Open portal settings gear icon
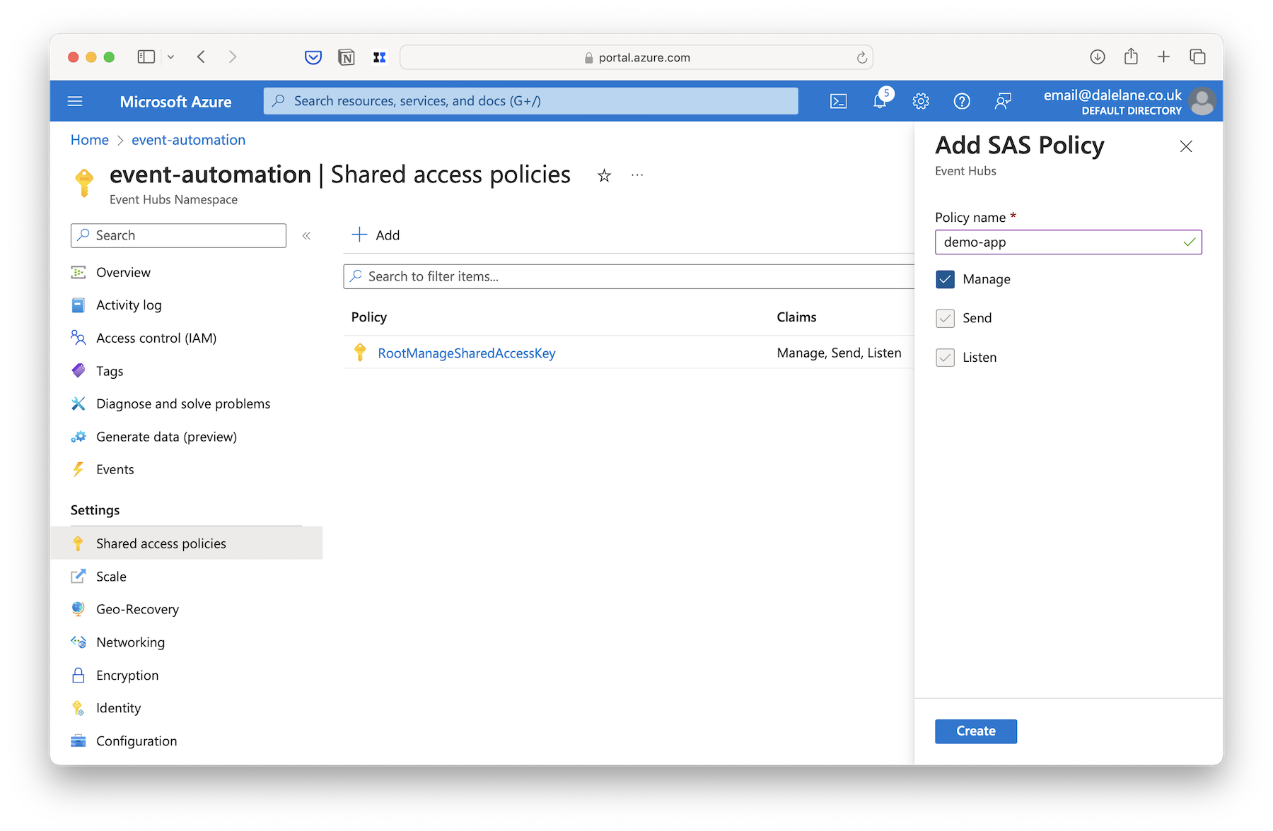 pos(921,101)
